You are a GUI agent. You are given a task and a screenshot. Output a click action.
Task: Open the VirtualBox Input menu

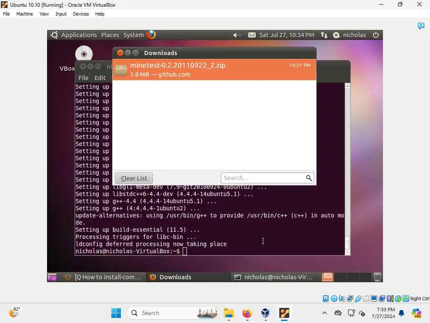point(61,14)
